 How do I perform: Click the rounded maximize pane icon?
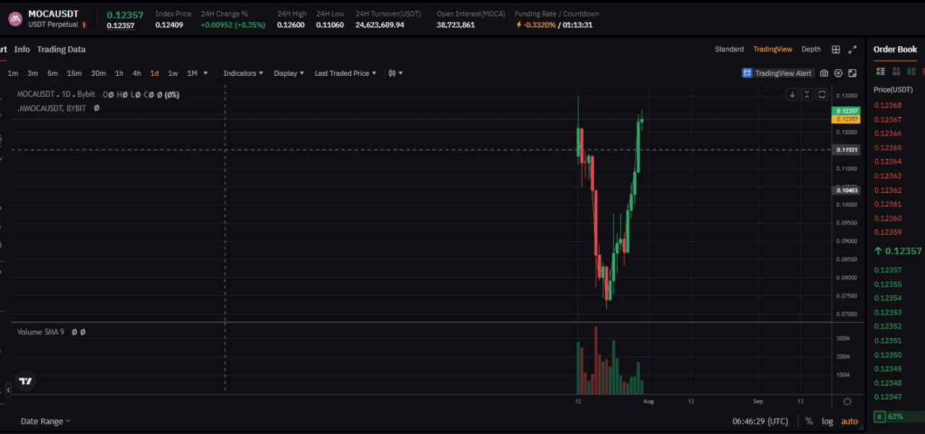click(x=822, y=95)
